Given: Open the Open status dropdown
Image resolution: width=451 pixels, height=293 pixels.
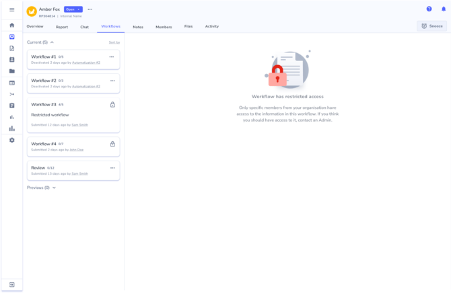Looking at the screenshot, I should [x=73, y=9].
